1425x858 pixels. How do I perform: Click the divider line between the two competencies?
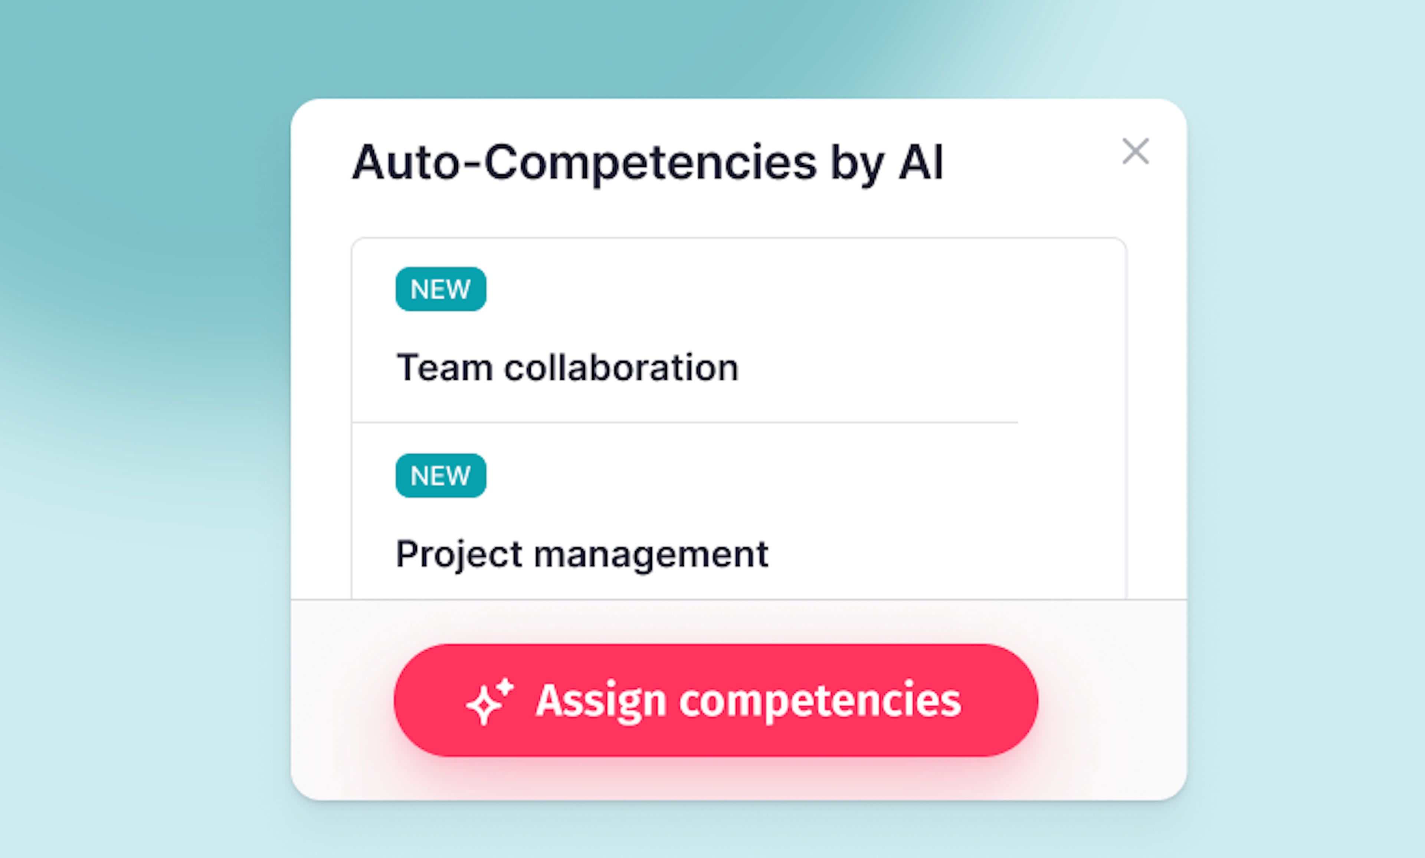point(684,423)
